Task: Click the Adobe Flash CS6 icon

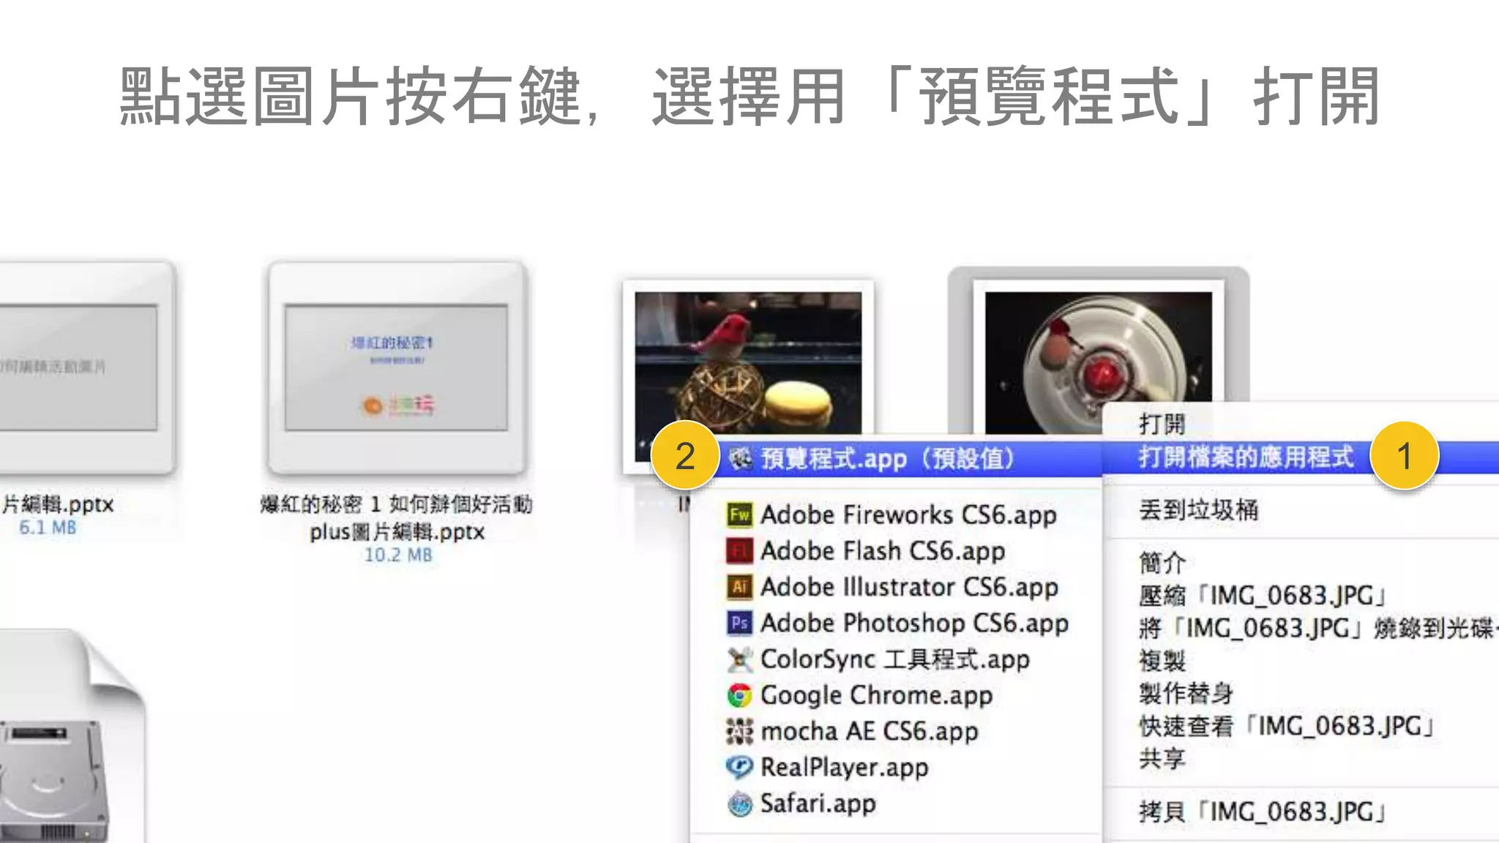Action: 739,550
